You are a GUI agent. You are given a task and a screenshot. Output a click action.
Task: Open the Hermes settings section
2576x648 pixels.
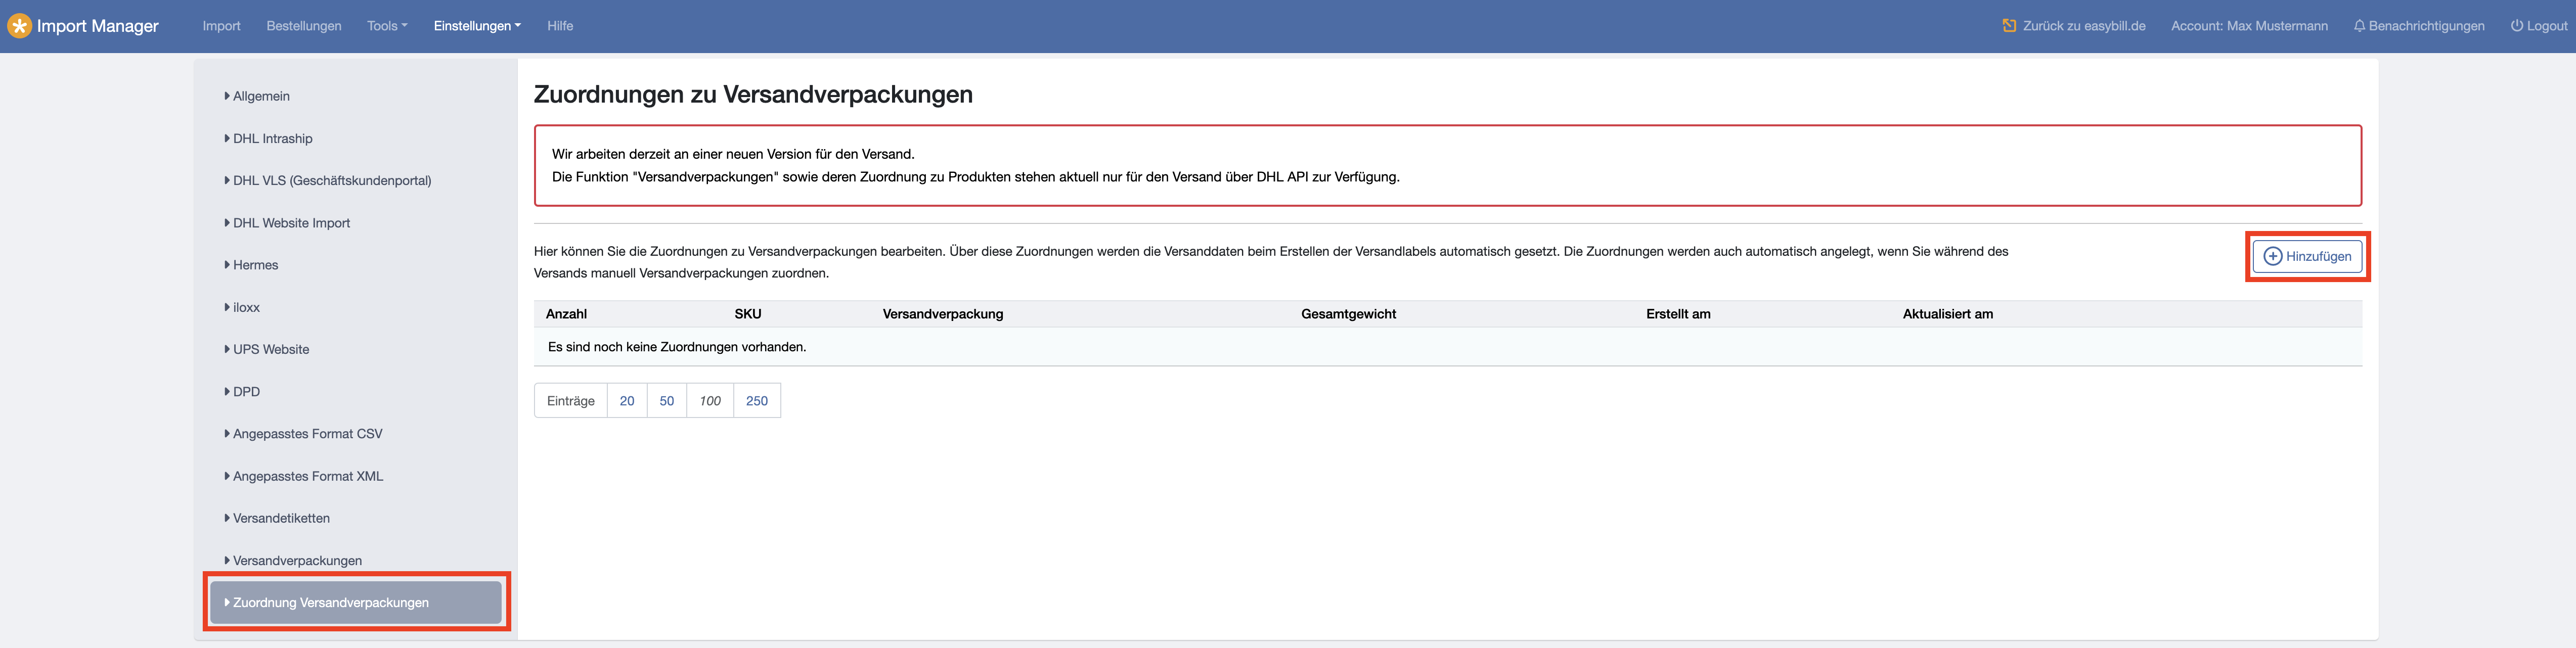(x=255, y=265)
